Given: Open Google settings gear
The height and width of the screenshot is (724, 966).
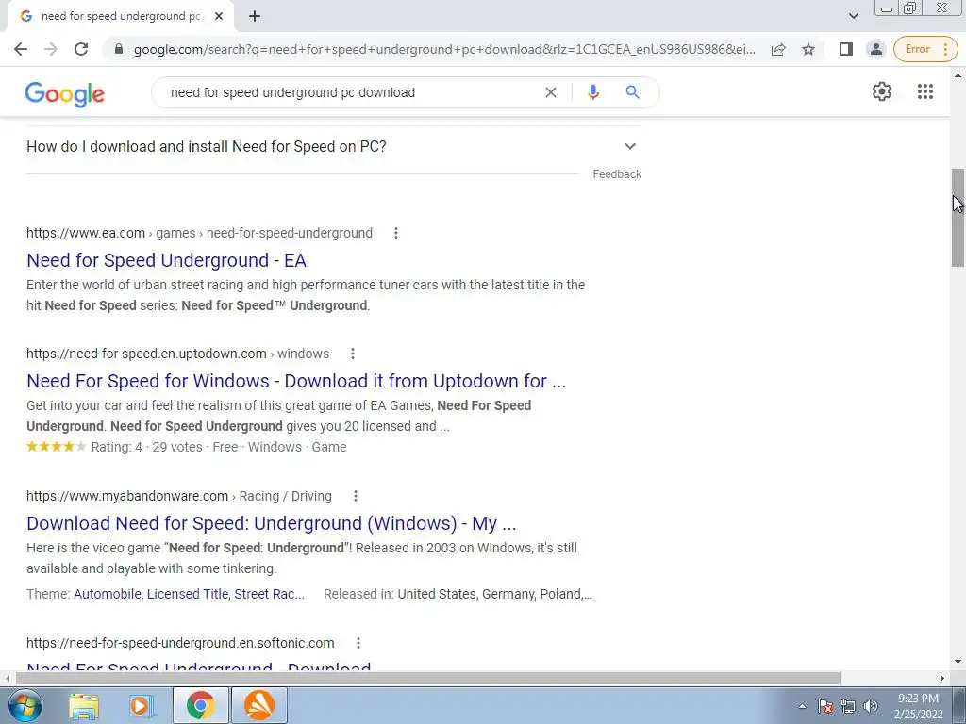Looking at the screenshot, I should [882, 91].
